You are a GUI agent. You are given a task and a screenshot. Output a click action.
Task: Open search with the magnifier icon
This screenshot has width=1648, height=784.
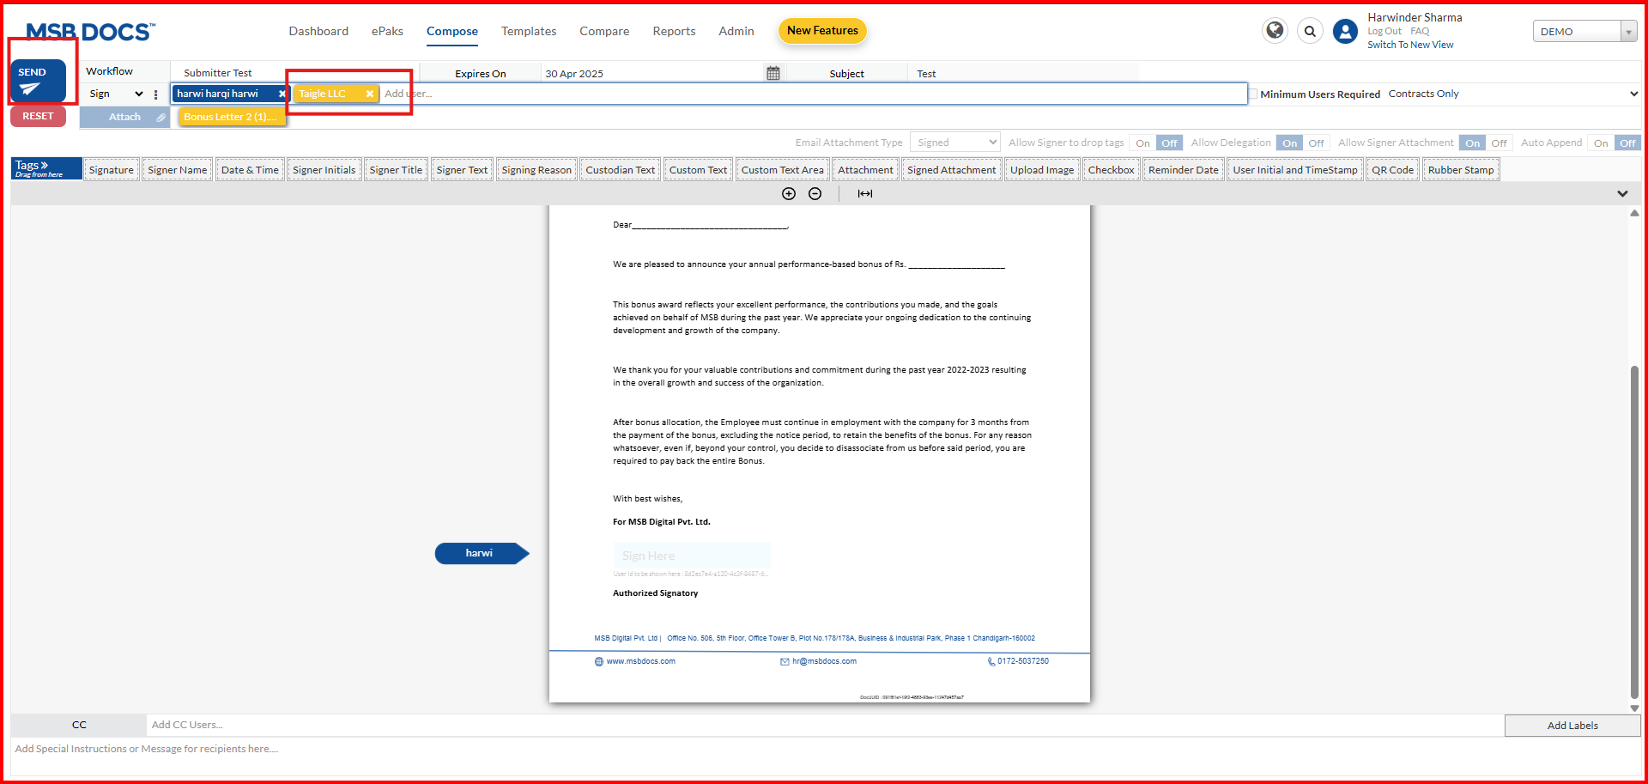coord(1310,32)
